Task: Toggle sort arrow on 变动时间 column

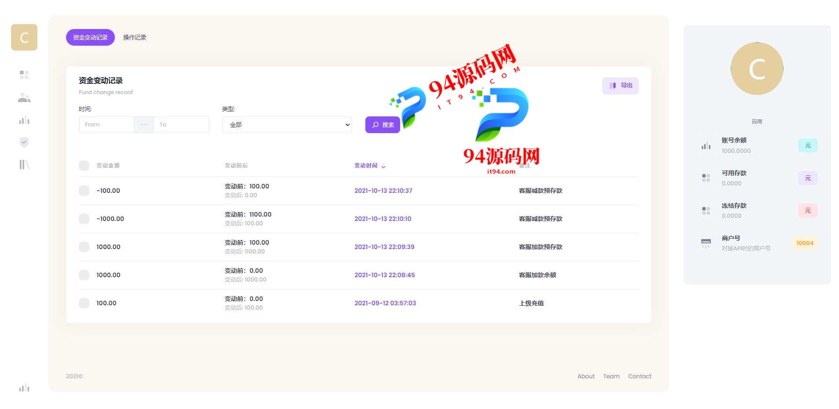Action: [383, 166]
